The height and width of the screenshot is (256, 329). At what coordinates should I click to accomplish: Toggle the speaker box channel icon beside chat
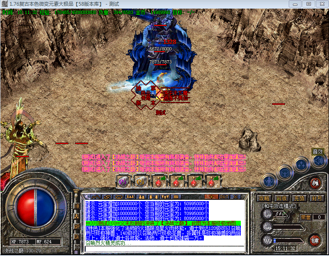click(x=77, y=237)
